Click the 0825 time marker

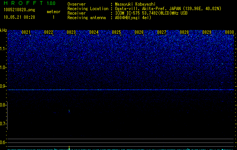click(116, 32)
